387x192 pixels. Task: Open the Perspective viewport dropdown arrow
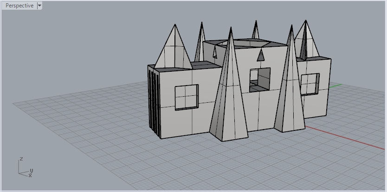[x=39, y=6]
